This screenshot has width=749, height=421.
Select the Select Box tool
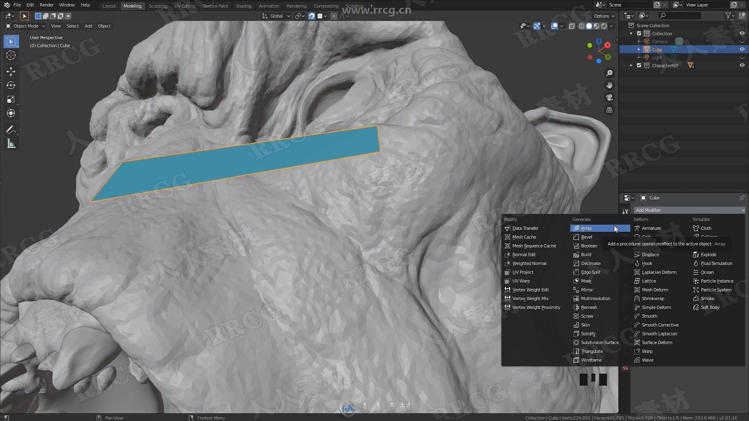coord(11,41)
